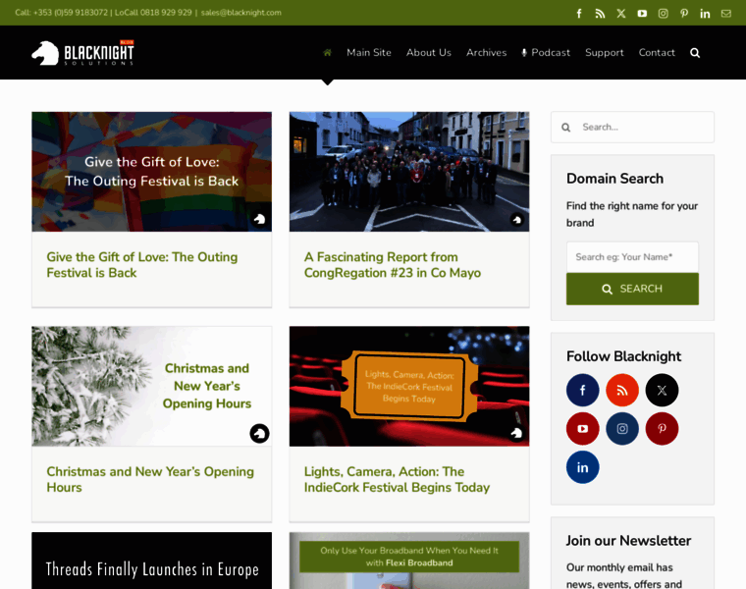746x589 pixels.
Task: Click horse badge on Outing Festival image
Action: 259,219
